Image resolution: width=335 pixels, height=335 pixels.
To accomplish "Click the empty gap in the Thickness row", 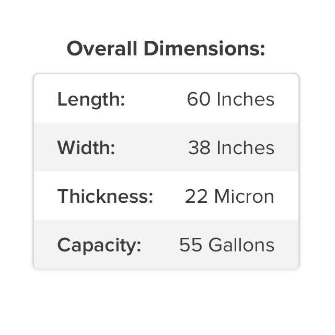I will pyautogui.click(x=169, y=197).
